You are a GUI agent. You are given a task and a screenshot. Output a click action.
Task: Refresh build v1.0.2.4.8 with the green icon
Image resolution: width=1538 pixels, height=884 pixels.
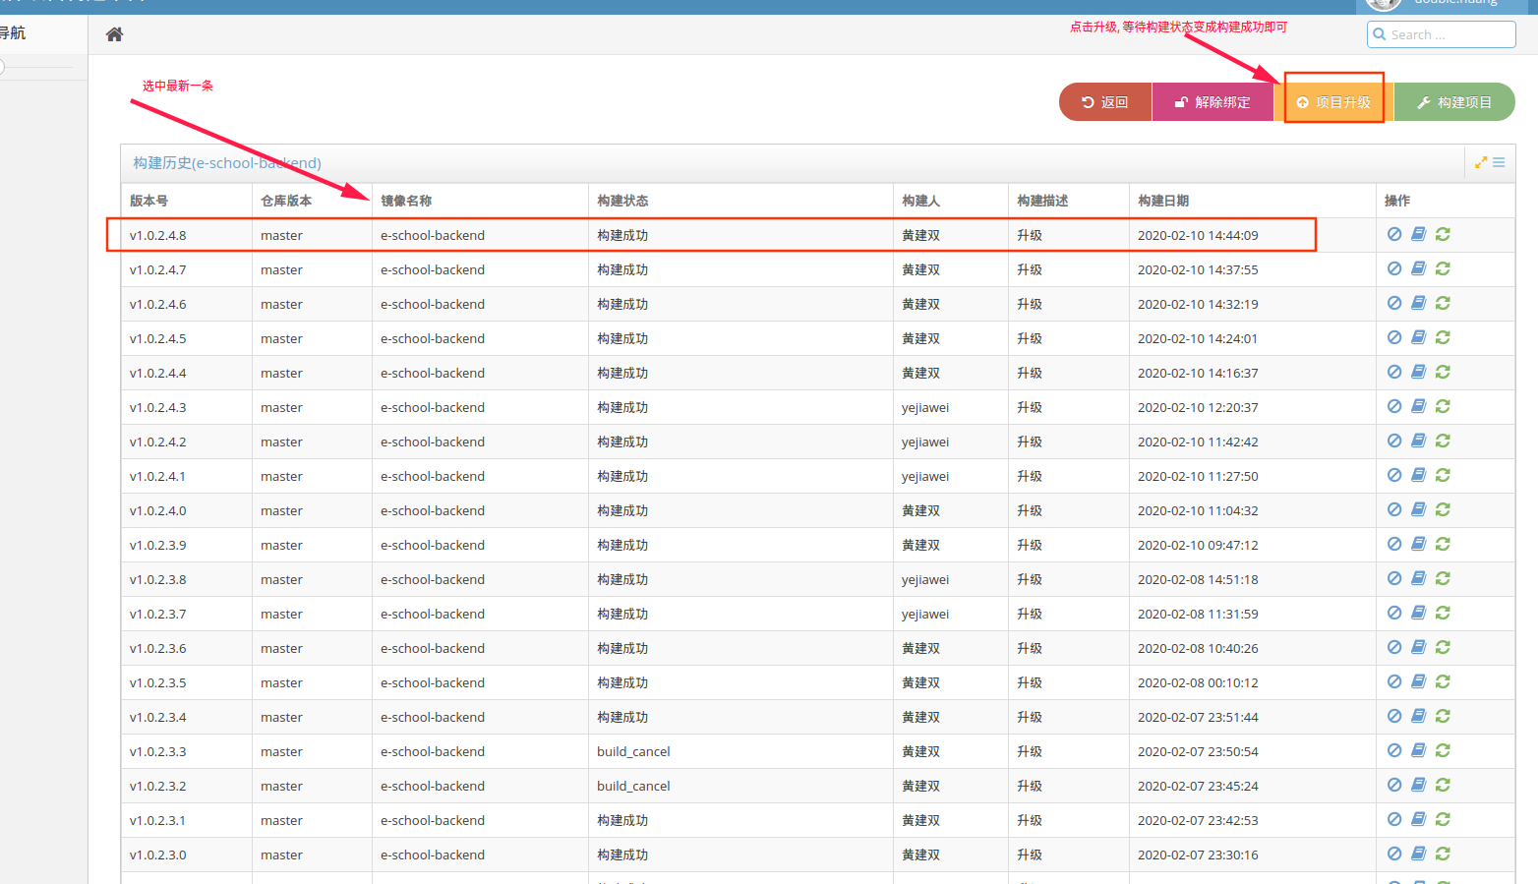point(1443,234)
